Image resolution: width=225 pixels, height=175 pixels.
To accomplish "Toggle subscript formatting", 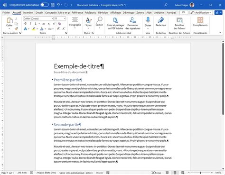I will point(49,24).
